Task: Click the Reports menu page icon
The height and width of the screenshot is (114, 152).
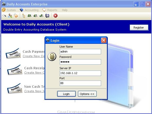Action: click(44, 10)
